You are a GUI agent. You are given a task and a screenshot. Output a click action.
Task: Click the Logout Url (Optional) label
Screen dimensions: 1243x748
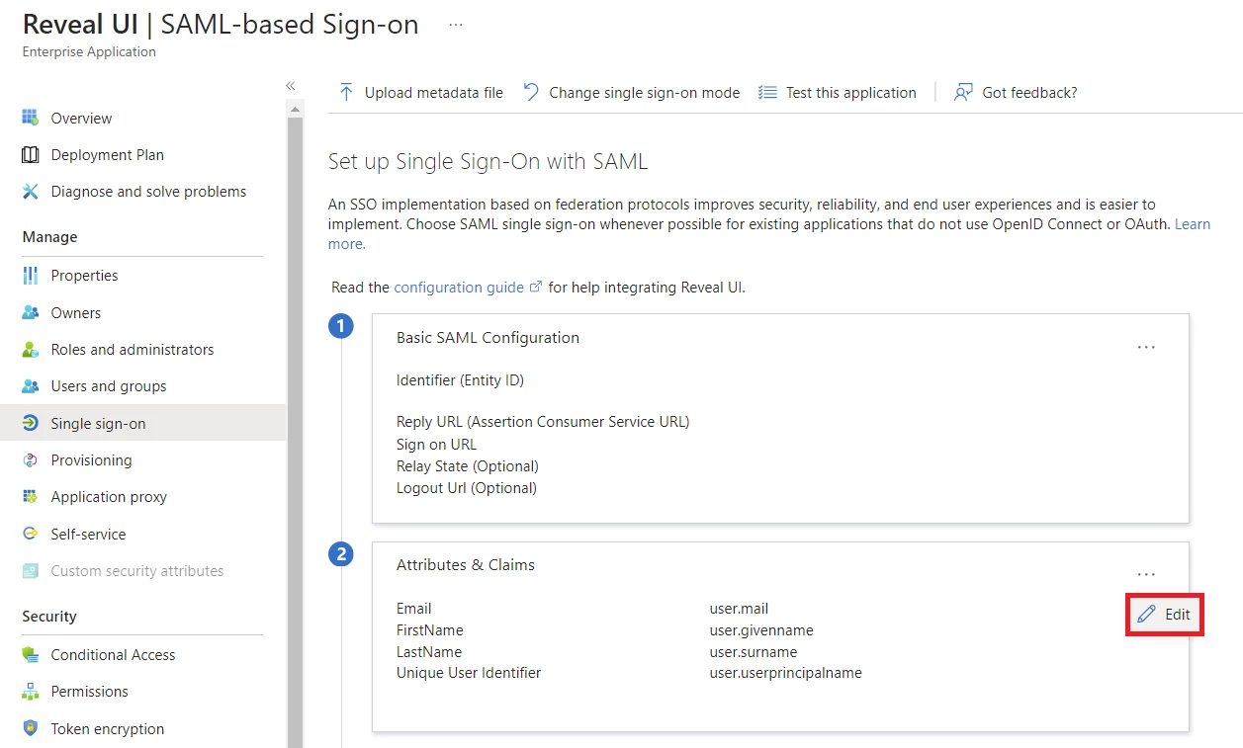click(467, 488)
